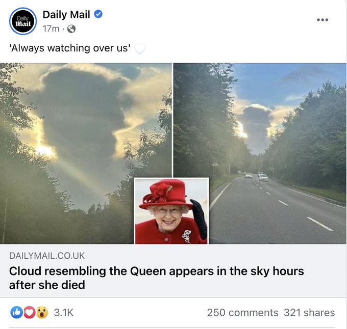Click the white car in the road photo

tap(263, 178)
